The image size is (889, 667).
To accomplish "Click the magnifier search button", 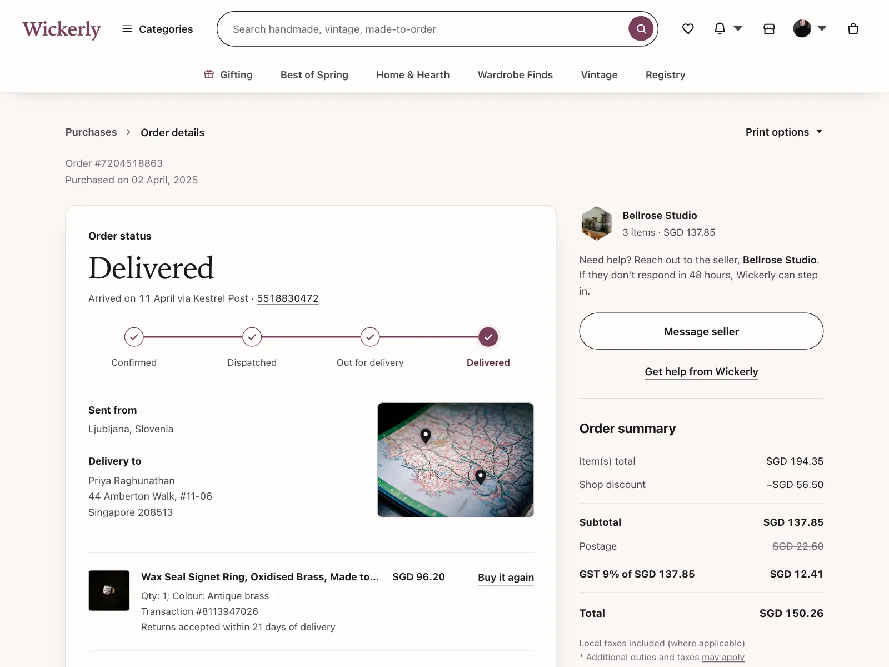I will [x=641, y=29].
